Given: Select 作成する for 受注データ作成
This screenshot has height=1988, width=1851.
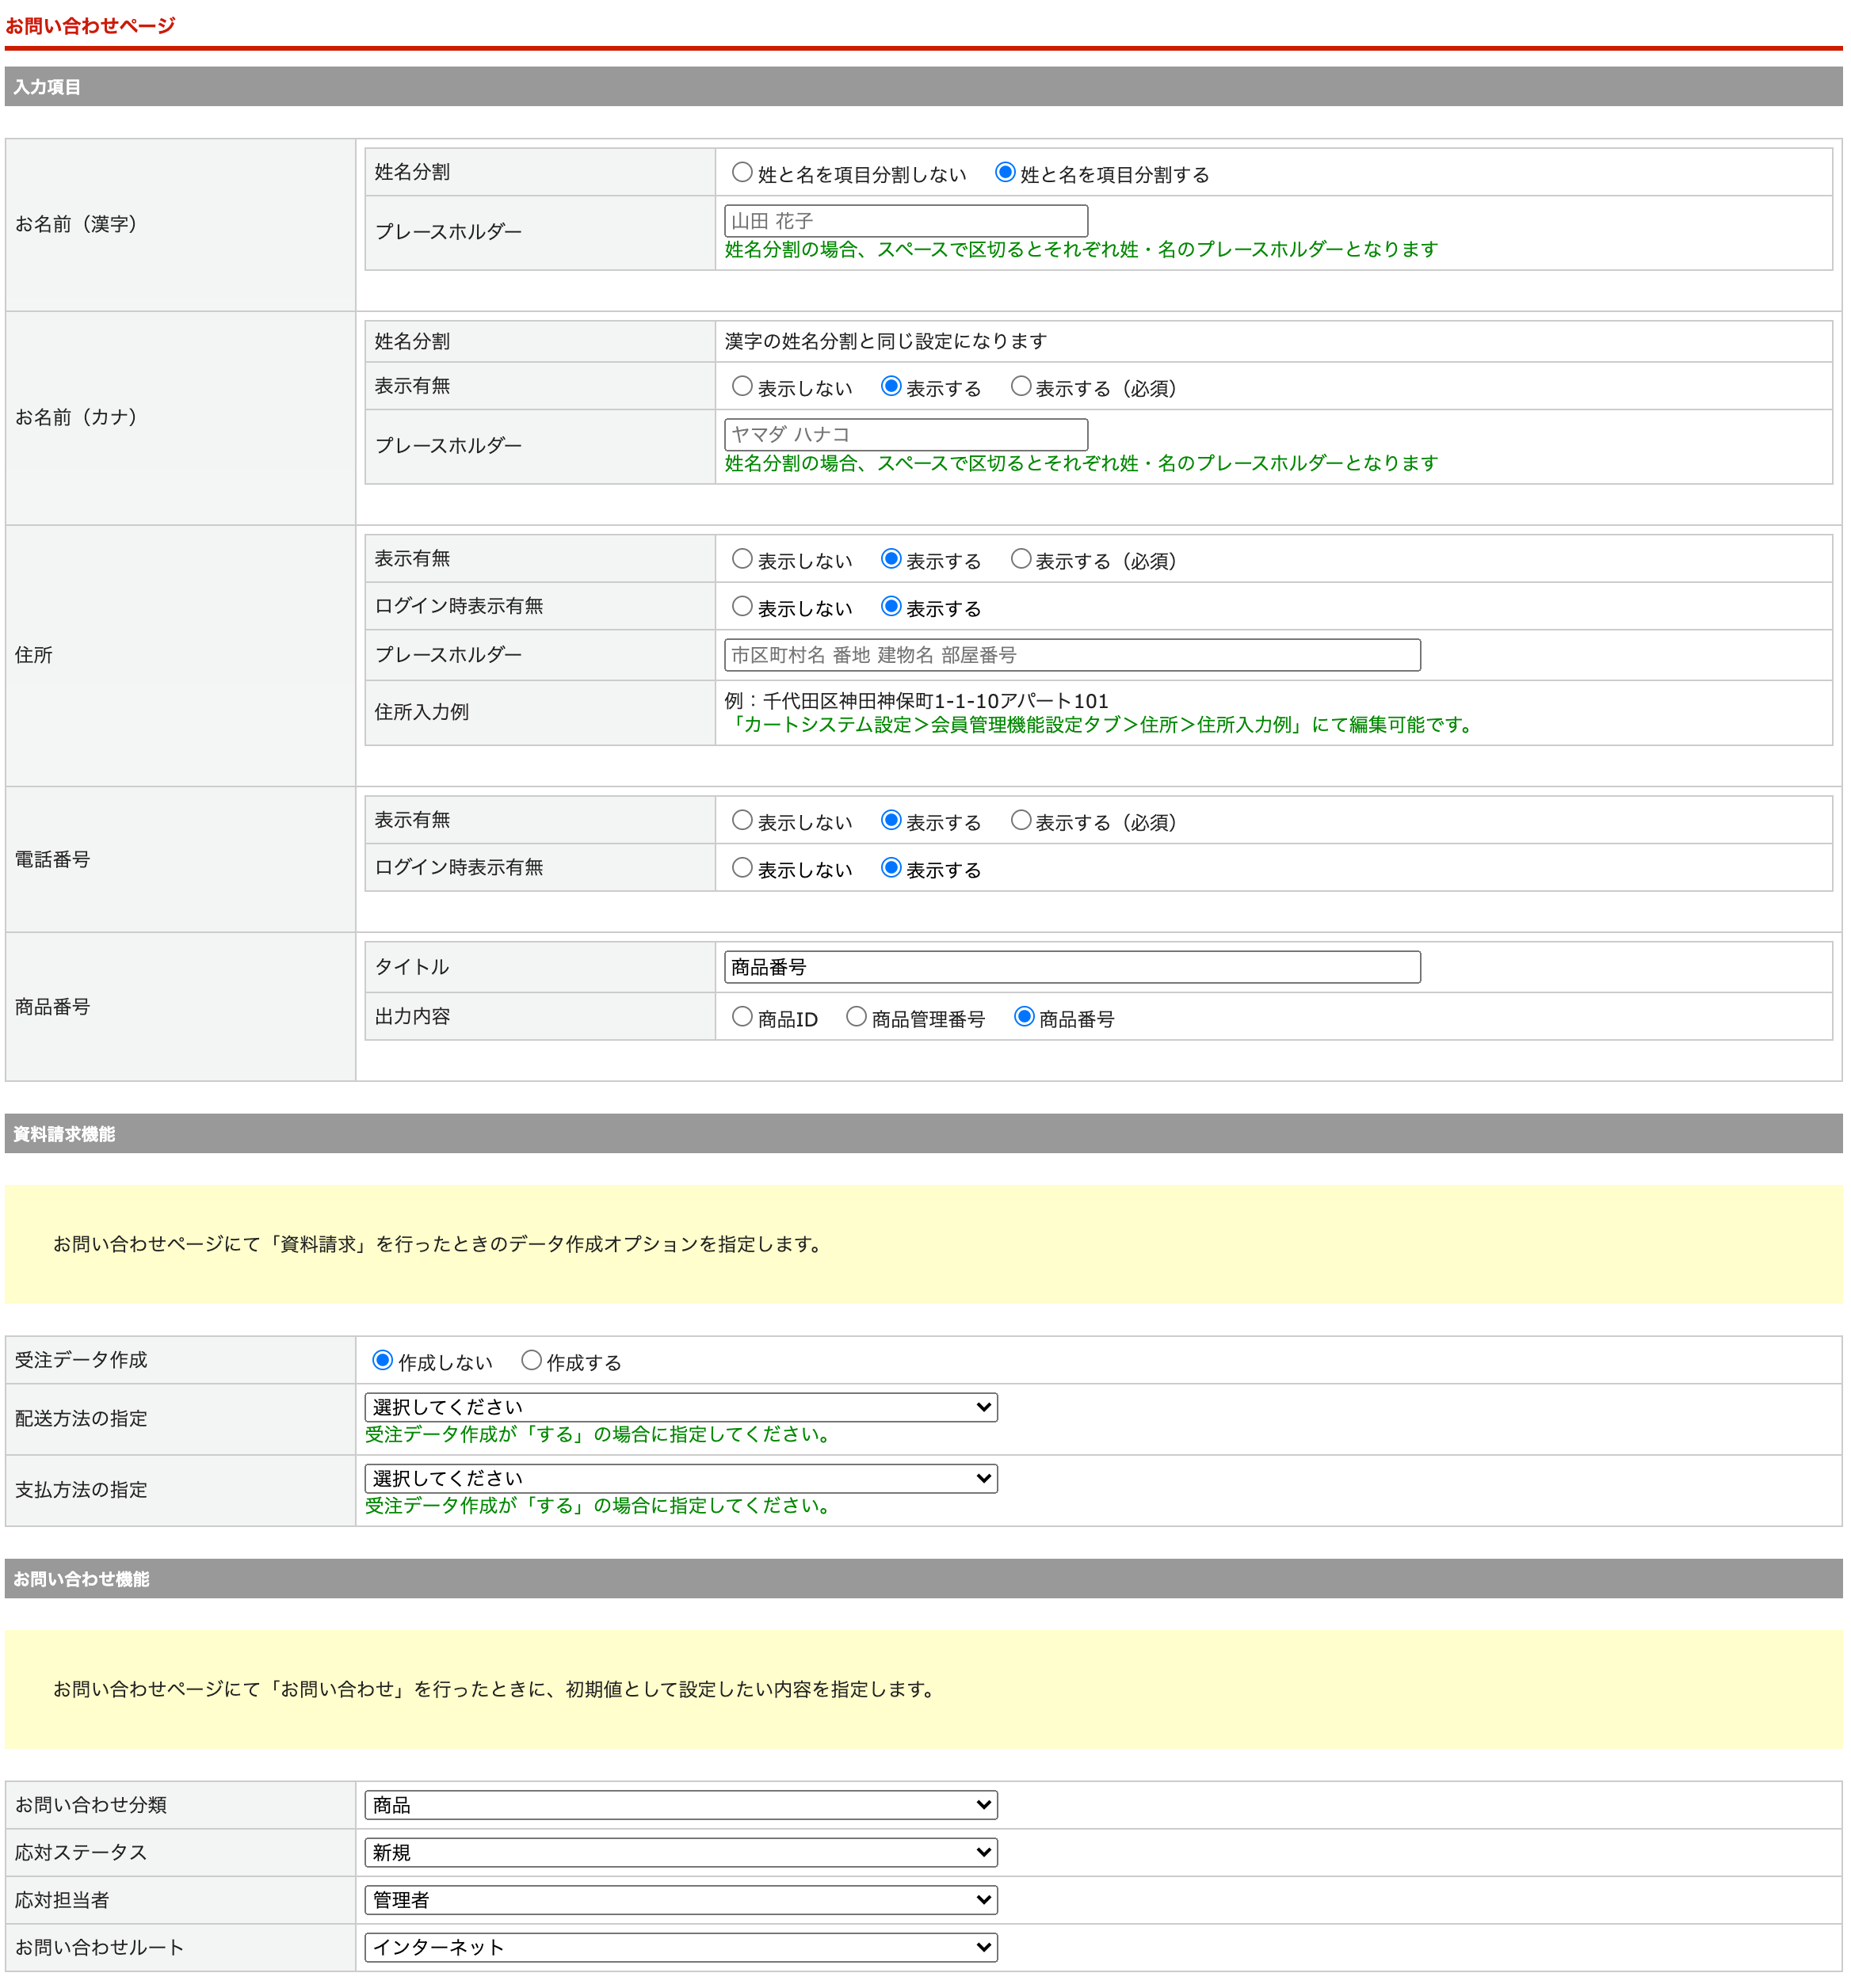Looking at the screenshot, I should pyautogui.click(x=531, y=1361).
